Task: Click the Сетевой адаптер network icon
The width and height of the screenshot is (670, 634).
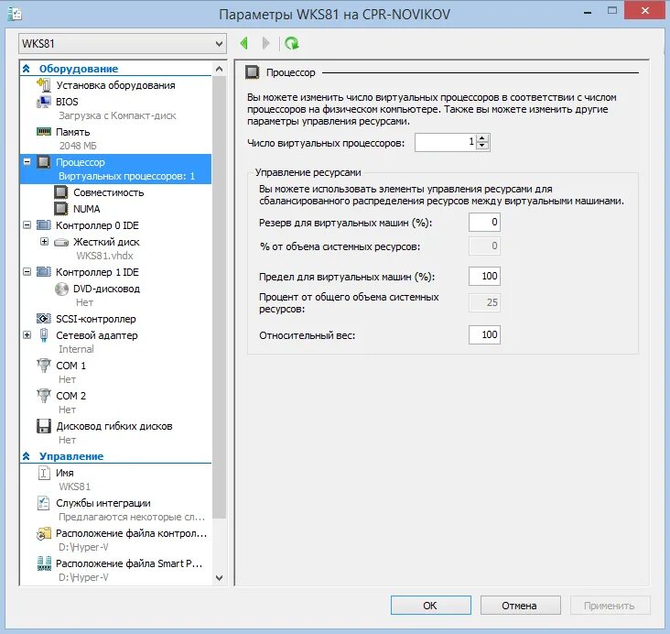Action: tap(44, 335)
